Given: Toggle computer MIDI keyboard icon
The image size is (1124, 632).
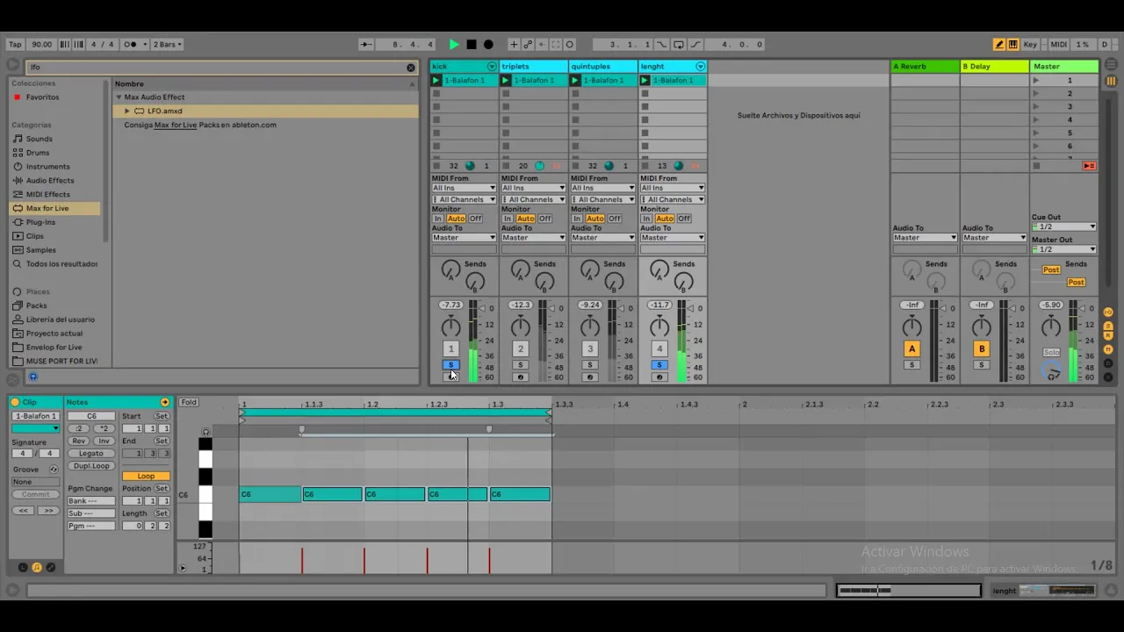Looking at the screenshot, I should point(1012,45).
